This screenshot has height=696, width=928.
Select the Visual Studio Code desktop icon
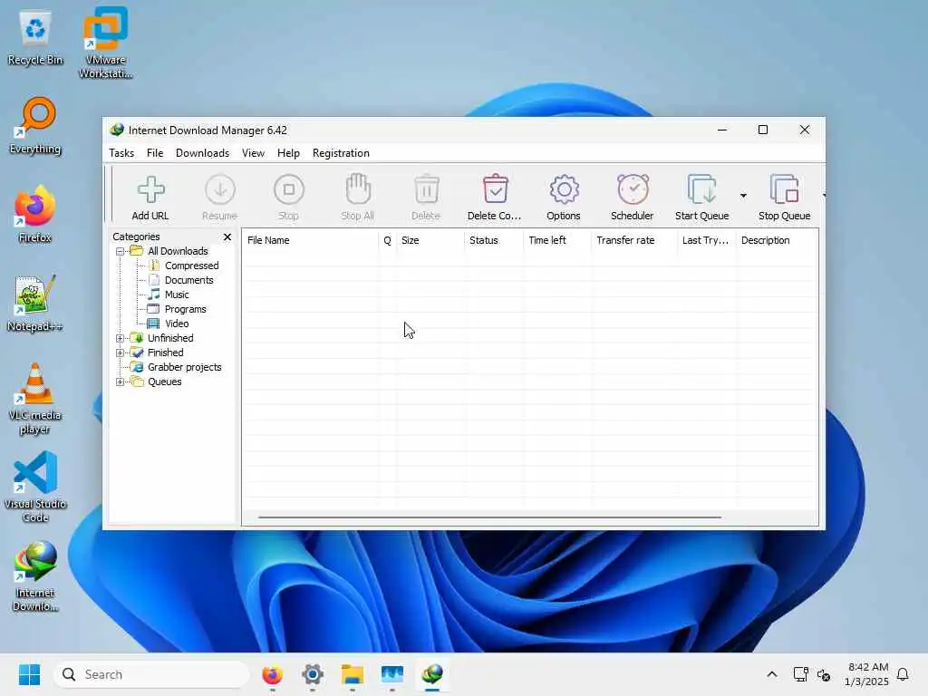click(x=35, y=487)
